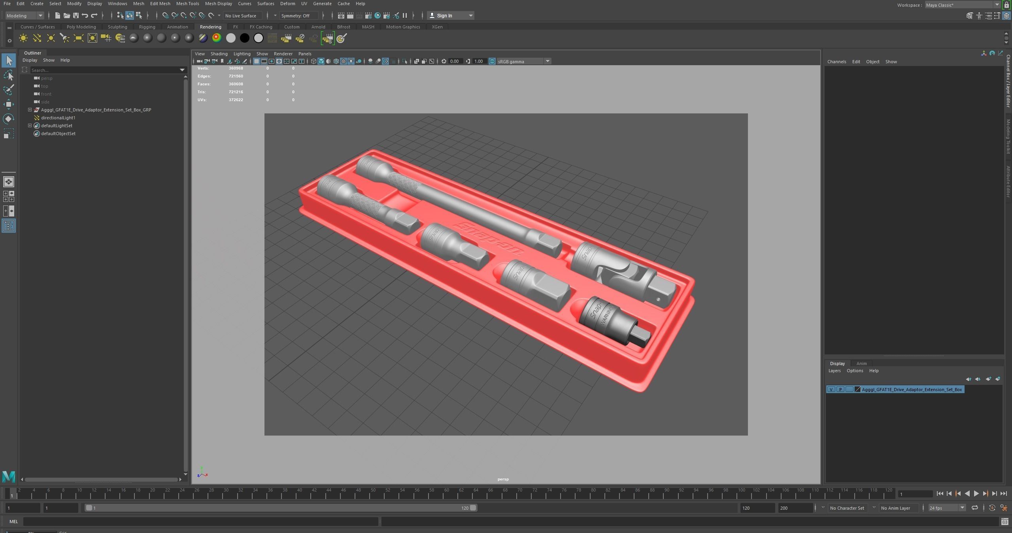Image resolution: width=1012 pixels, height=533 pixels.
Task: Expand the Agggl_GFAT1E group in the Outliner
Action: [x=30, y=110]
